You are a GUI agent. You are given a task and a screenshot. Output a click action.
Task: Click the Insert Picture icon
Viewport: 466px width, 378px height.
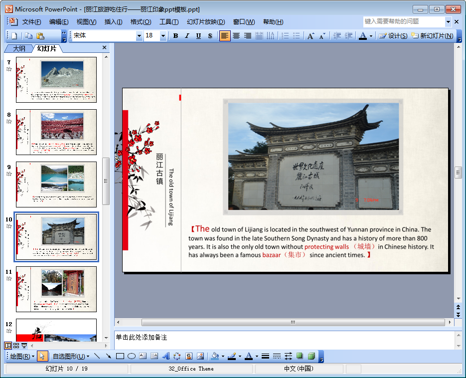click(x=200, y=356)
